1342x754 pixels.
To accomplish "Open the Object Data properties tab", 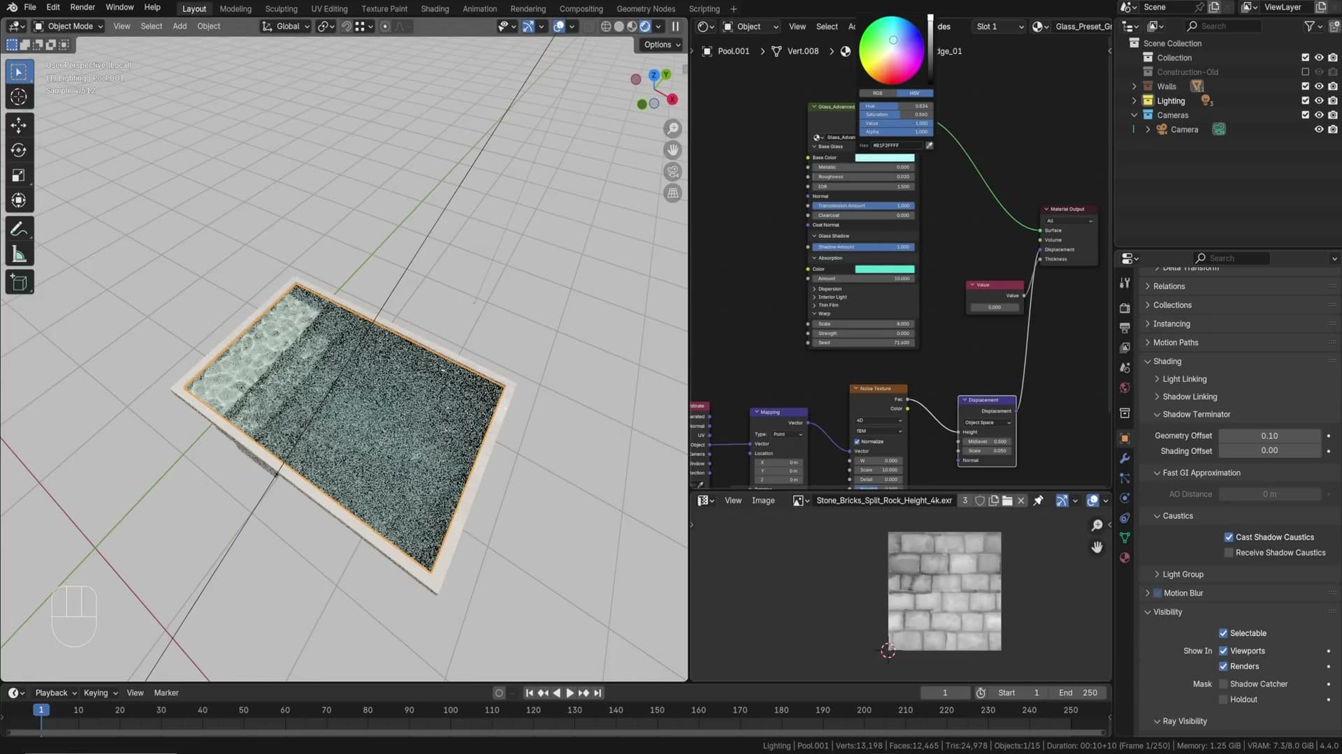I will click(x=1125, y=538).
